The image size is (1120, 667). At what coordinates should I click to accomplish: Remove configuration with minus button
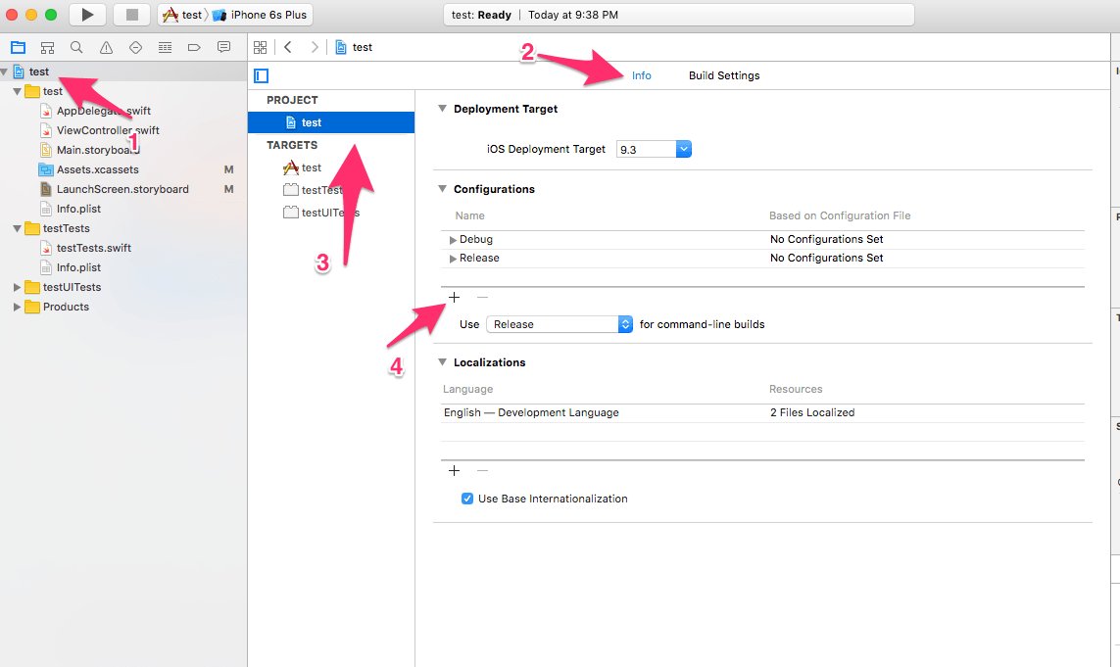click(x=482, y=297)
